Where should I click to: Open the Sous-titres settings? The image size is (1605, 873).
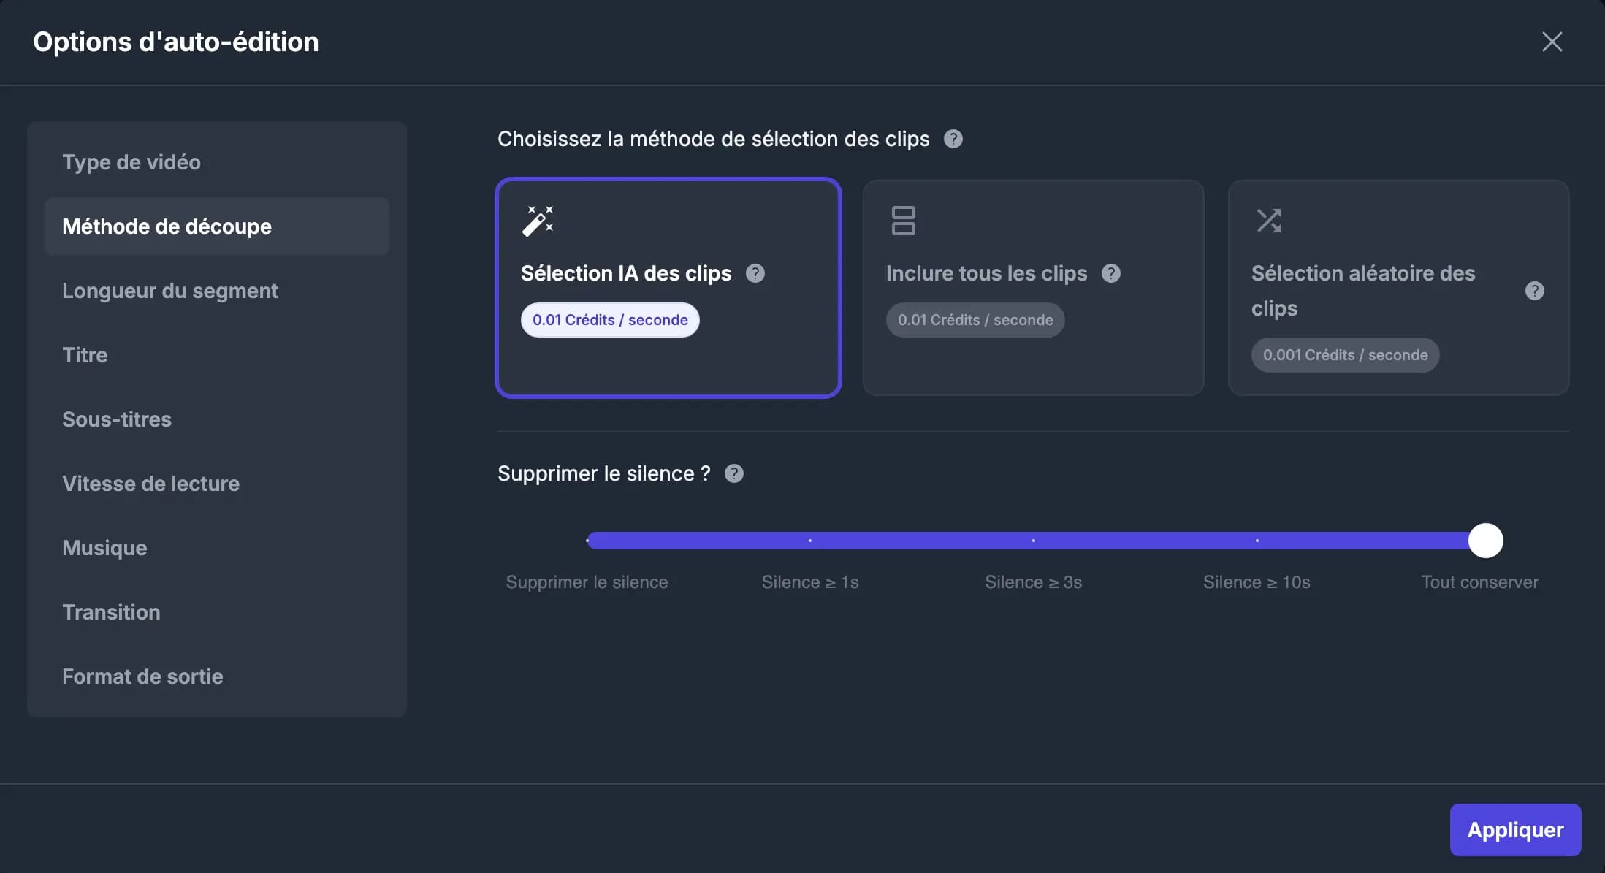(117, 419)
